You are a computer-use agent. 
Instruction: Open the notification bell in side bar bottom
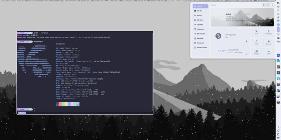pos(278,130)
